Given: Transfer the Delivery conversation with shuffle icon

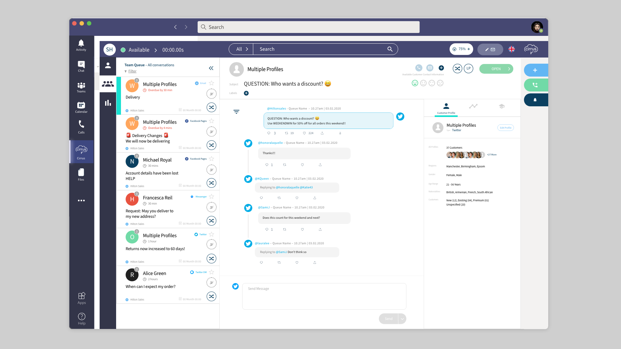Looking at the screenshot, I should tap(212, 107).
